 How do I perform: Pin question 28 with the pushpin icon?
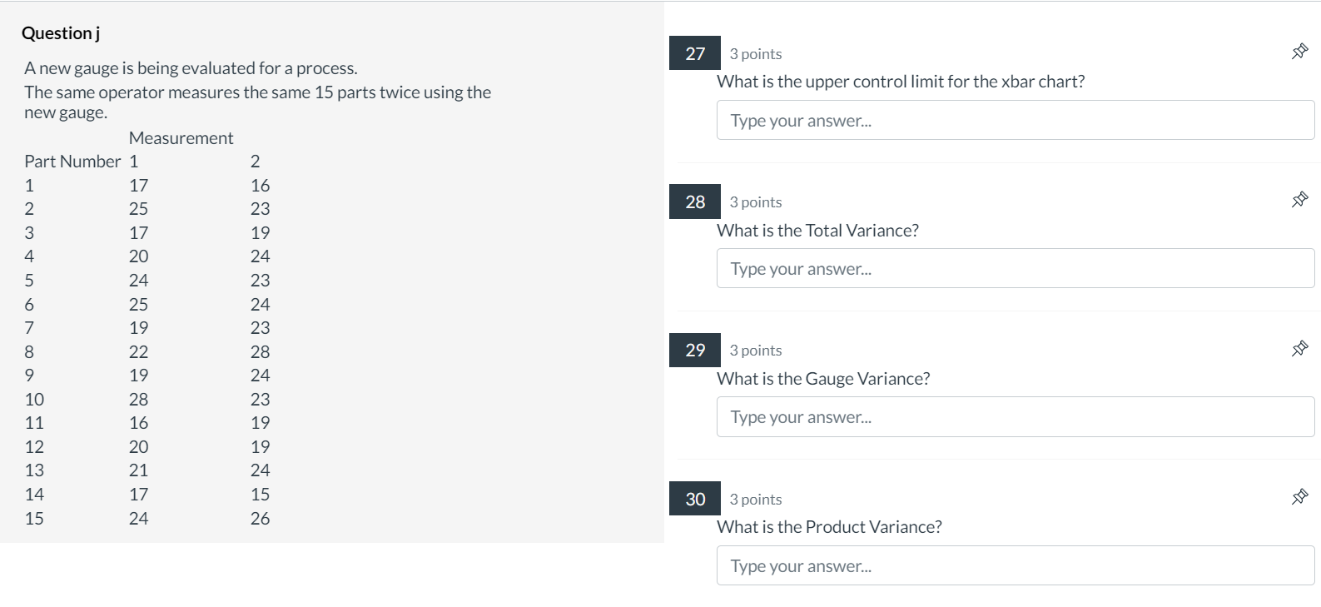[1299, 200]
